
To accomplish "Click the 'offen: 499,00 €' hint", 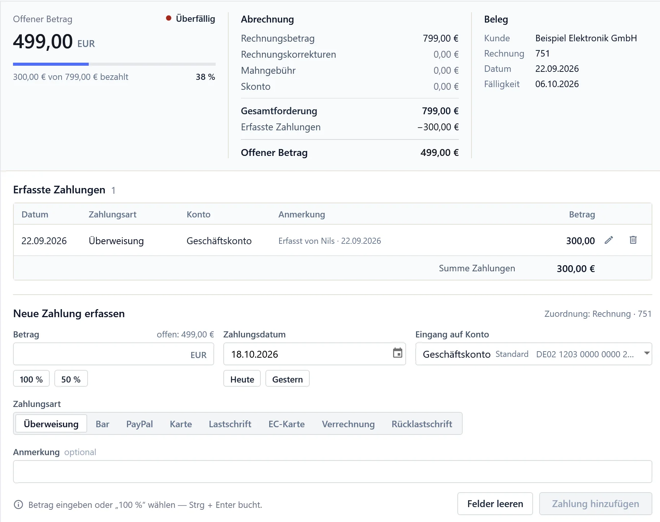I will coord(185,334).
